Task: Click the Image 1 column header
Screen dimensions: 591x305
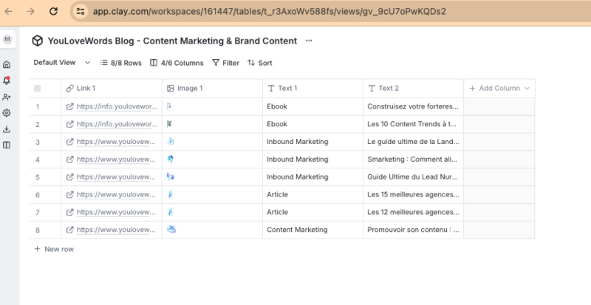Action: (x=212, y=88)
